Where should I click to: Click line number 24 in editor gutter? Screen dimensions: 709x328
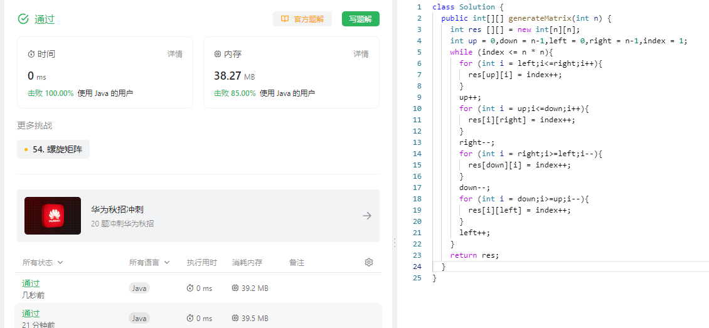coord(417,267)
